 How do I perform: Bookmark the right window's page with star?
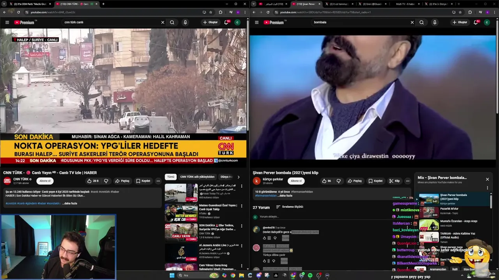click(x=460, y=12)
